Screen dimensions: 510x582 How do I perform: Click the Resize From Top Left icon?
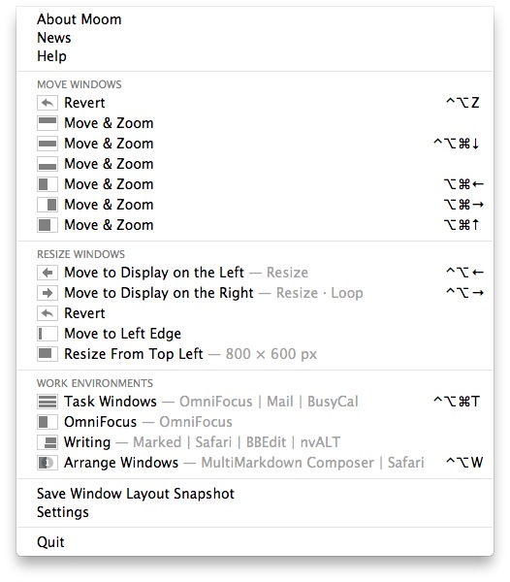point(48,354)
